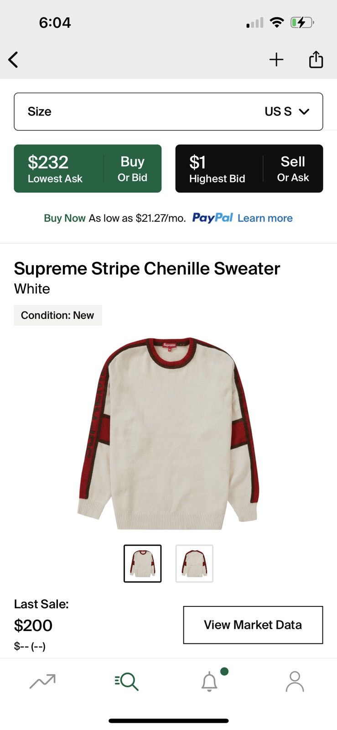Tap View Market Data button
Viewport: 337px width, 730px height.
(253, 625)
